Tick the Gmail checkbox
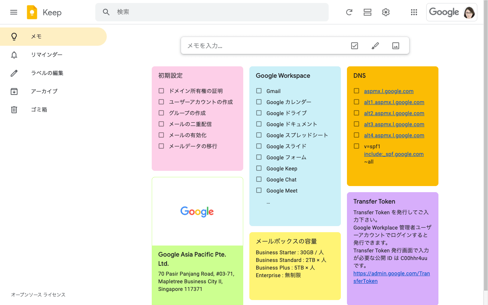This screenshot has height=305, width=488. [x=259, y=91]
